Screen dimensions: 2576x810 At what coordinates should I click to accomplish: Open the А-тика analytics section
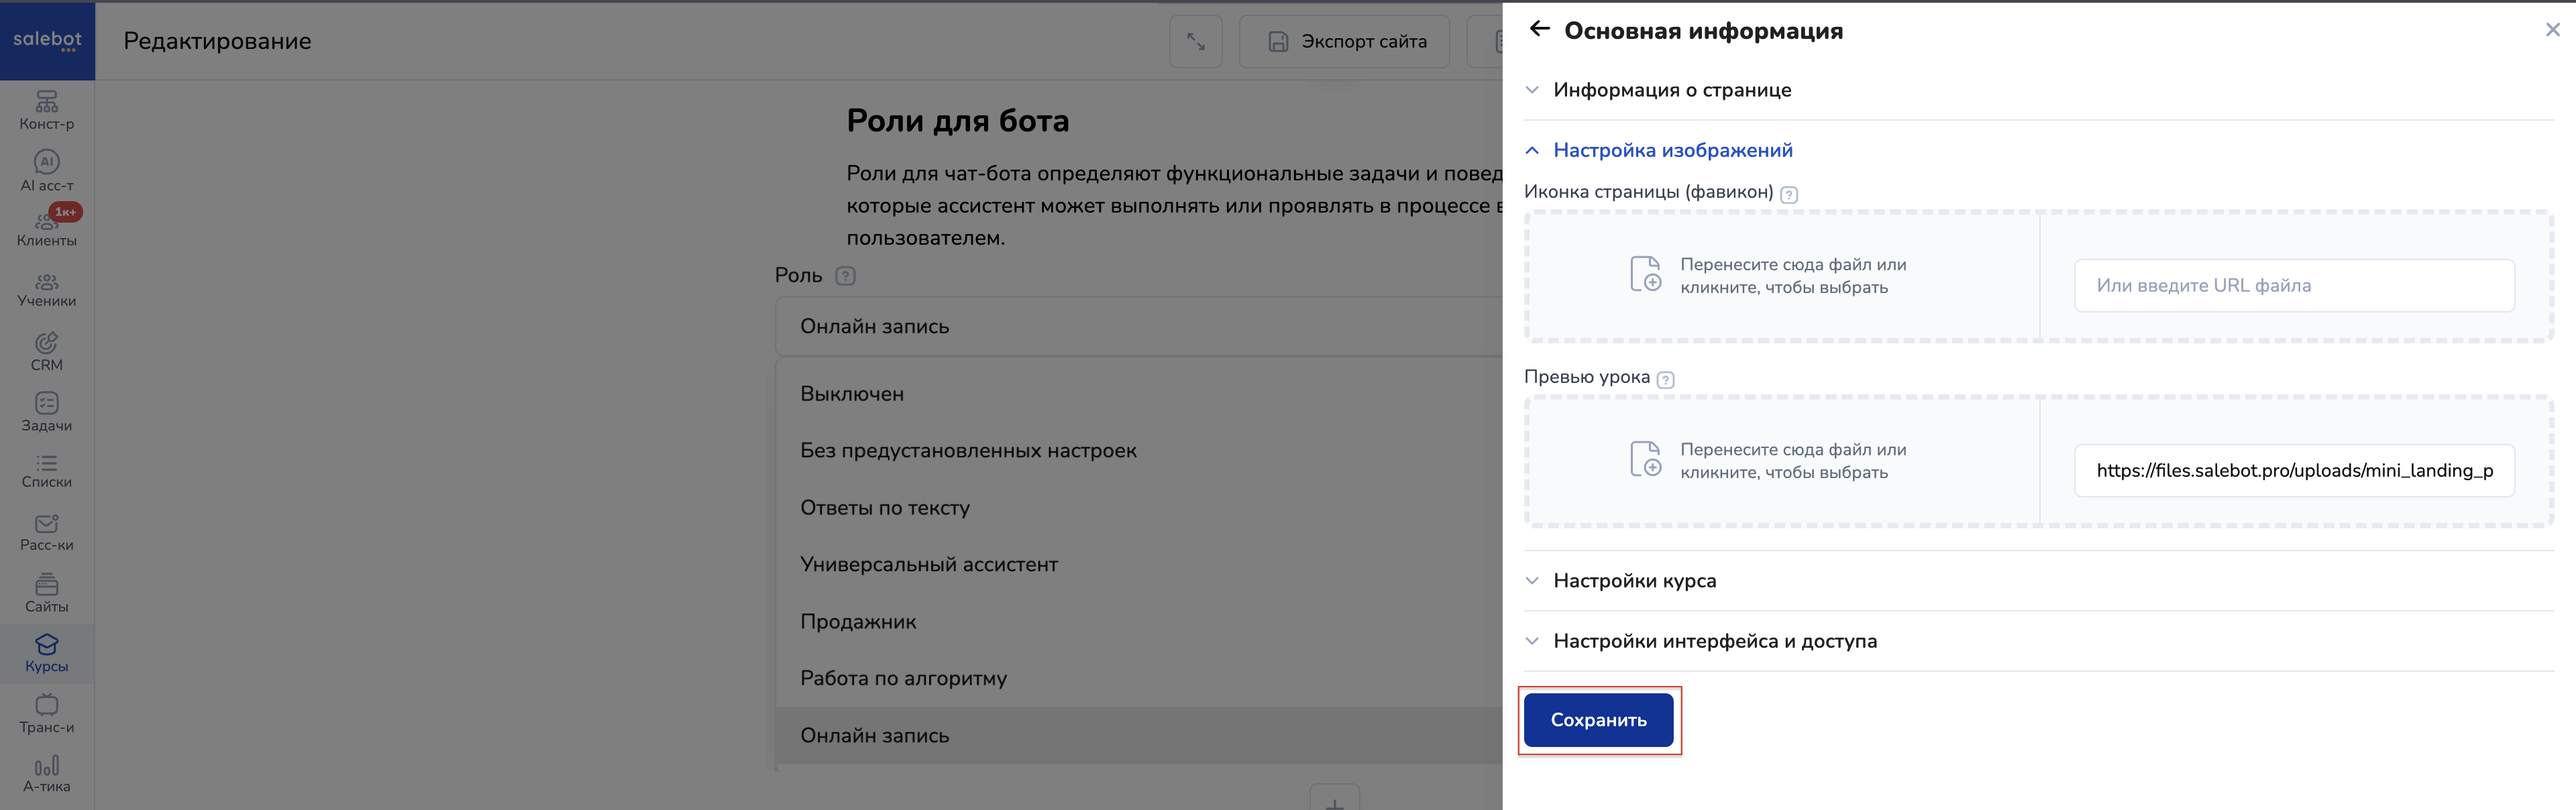pyautogui.click(x=47, y=774)
